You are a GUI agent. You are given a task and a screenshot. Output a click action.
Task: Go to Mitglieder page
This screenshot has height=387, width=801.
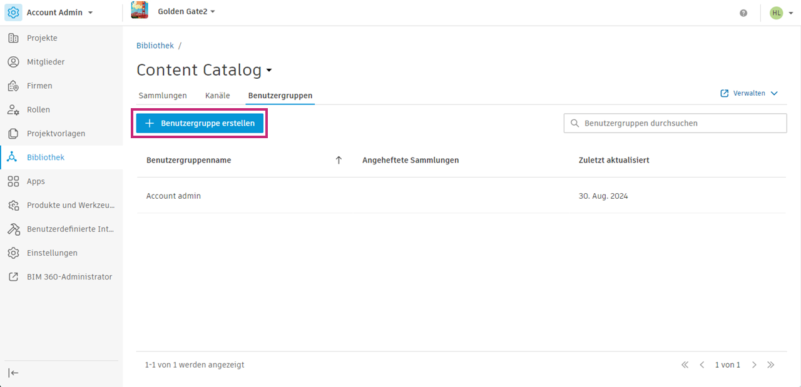46,62
